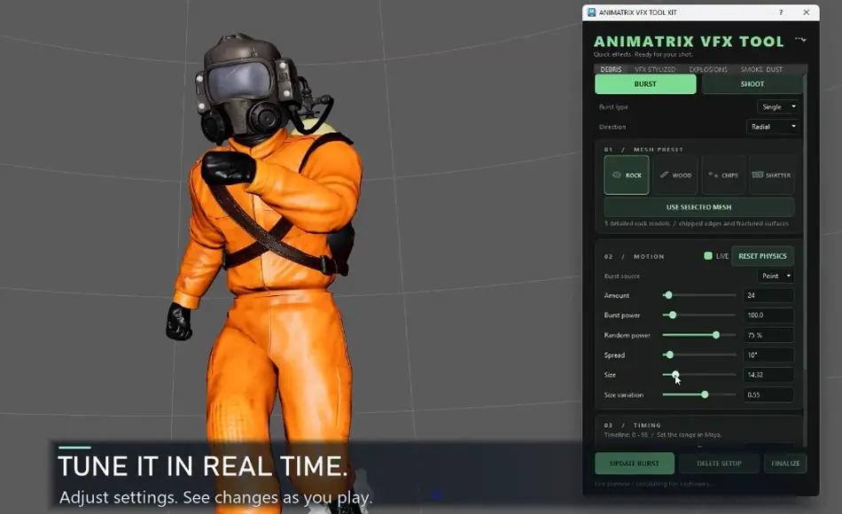Switch to the Debris tab
This screenshot has height=514, width=842.
point(611,69)
